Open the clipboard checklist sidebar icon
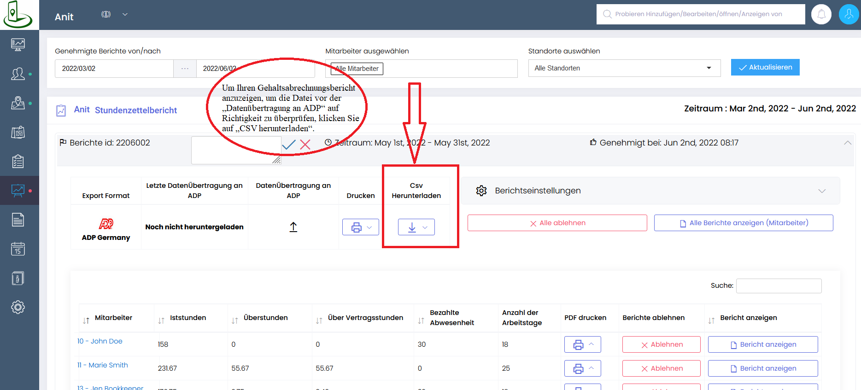 click(18, 162)
